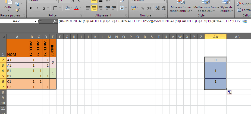251x114 pixels.
Task: Click Format cells button
Action: pyautogui.click(x=244, y=10)
